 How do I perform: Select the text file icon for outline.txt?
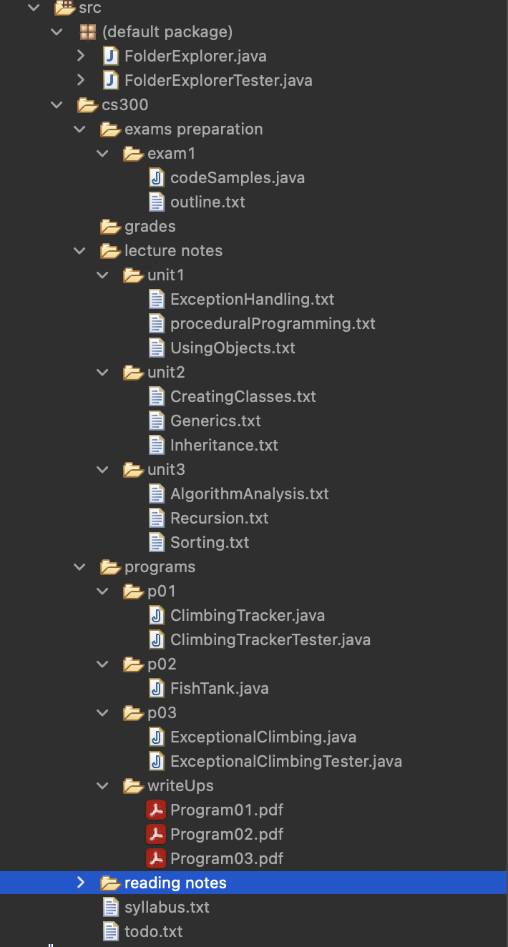(157, 202)
